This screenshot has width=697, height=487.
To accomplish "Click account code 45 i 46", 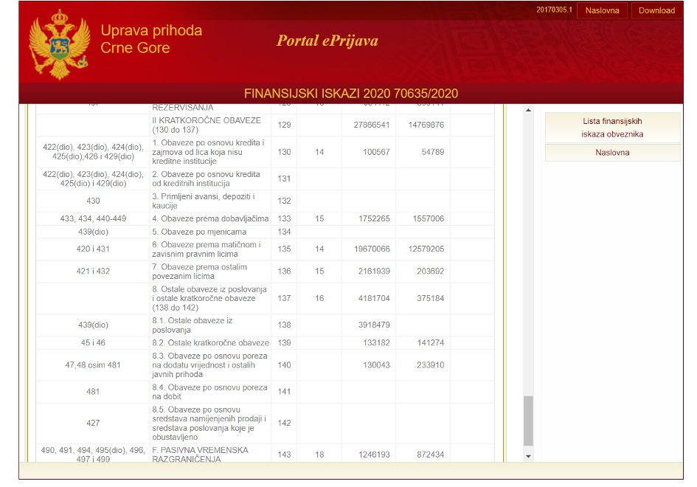I will [x=93, y=343].
